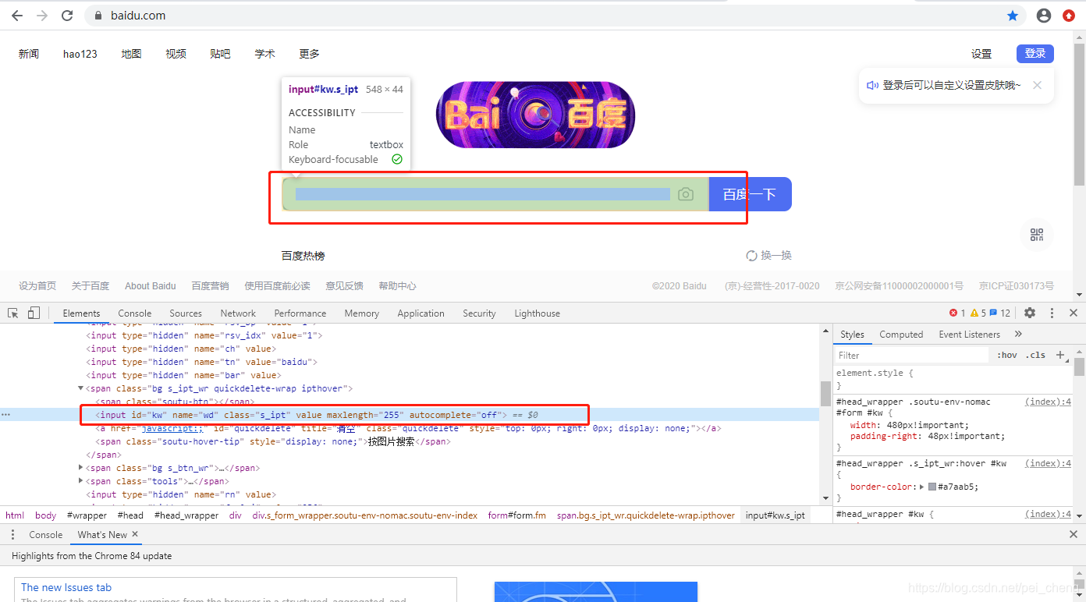Open the Performance tab
The image size is (1086, 602).
(x=300, y=313)
